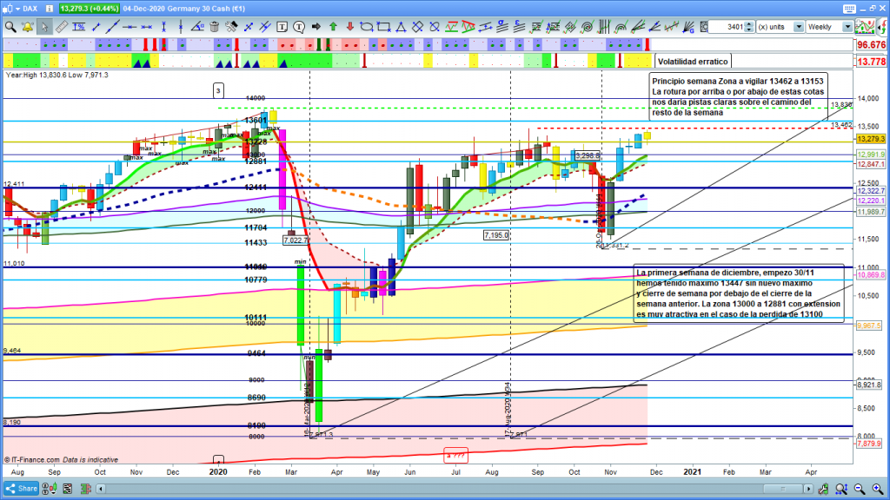Select the magnifying glass zoom tool

tap(10, 27)
